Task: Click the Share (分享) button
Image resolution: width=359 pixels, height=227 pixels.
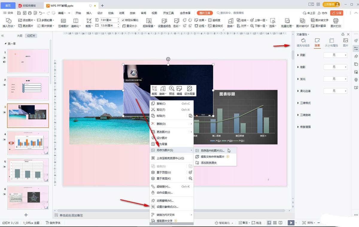Action: click(x=337, y=13)
